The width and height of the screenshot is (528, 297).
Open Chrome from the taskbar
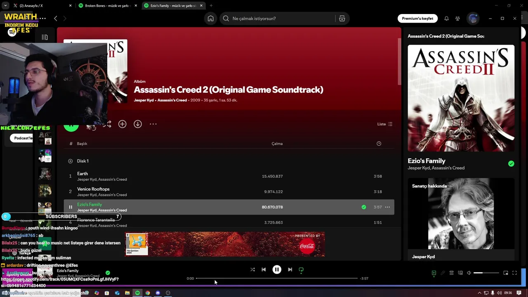[148, 293]
